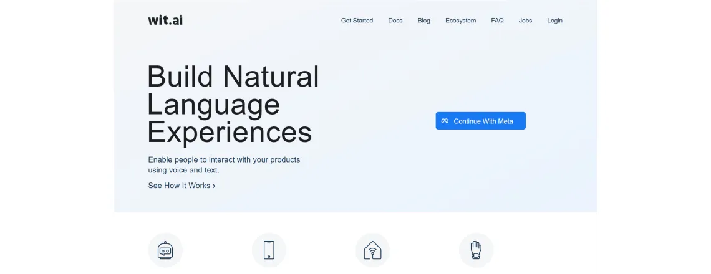Click the Login link
This screenshot has width=711, height=274.
coord(554,21)
